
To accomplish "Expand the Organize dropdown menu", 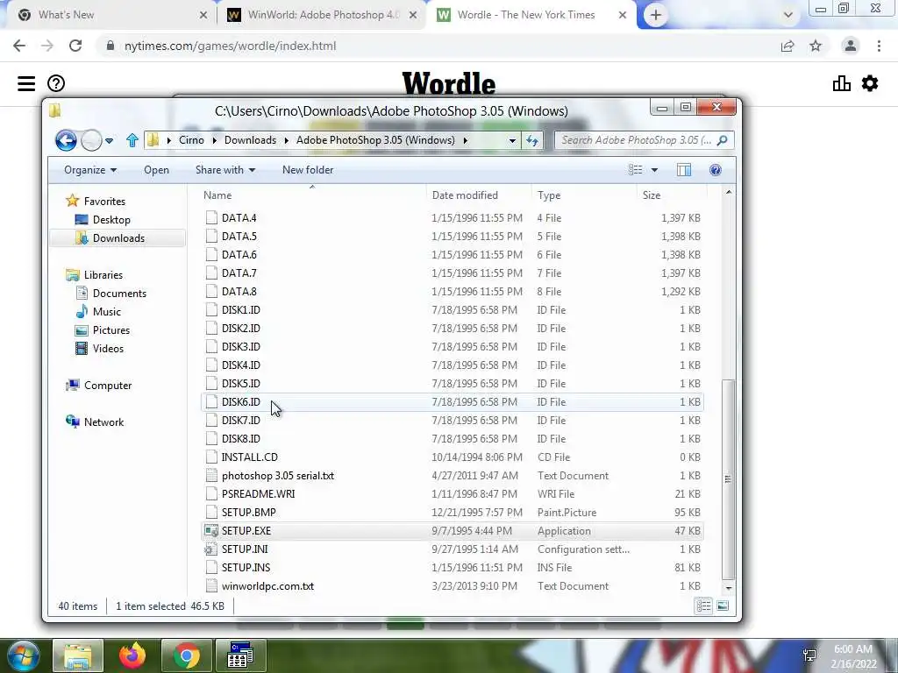I will point(90,170).
